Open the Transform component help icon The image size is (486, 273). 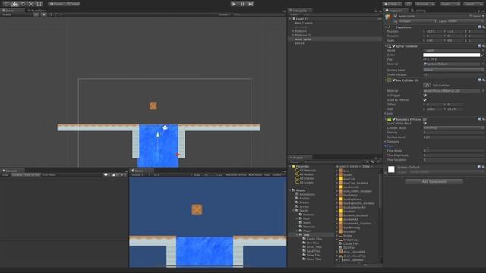coord(479,27)
